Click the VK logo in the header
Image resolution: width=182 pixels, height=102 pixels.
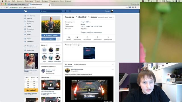click(x=26, y=11)
